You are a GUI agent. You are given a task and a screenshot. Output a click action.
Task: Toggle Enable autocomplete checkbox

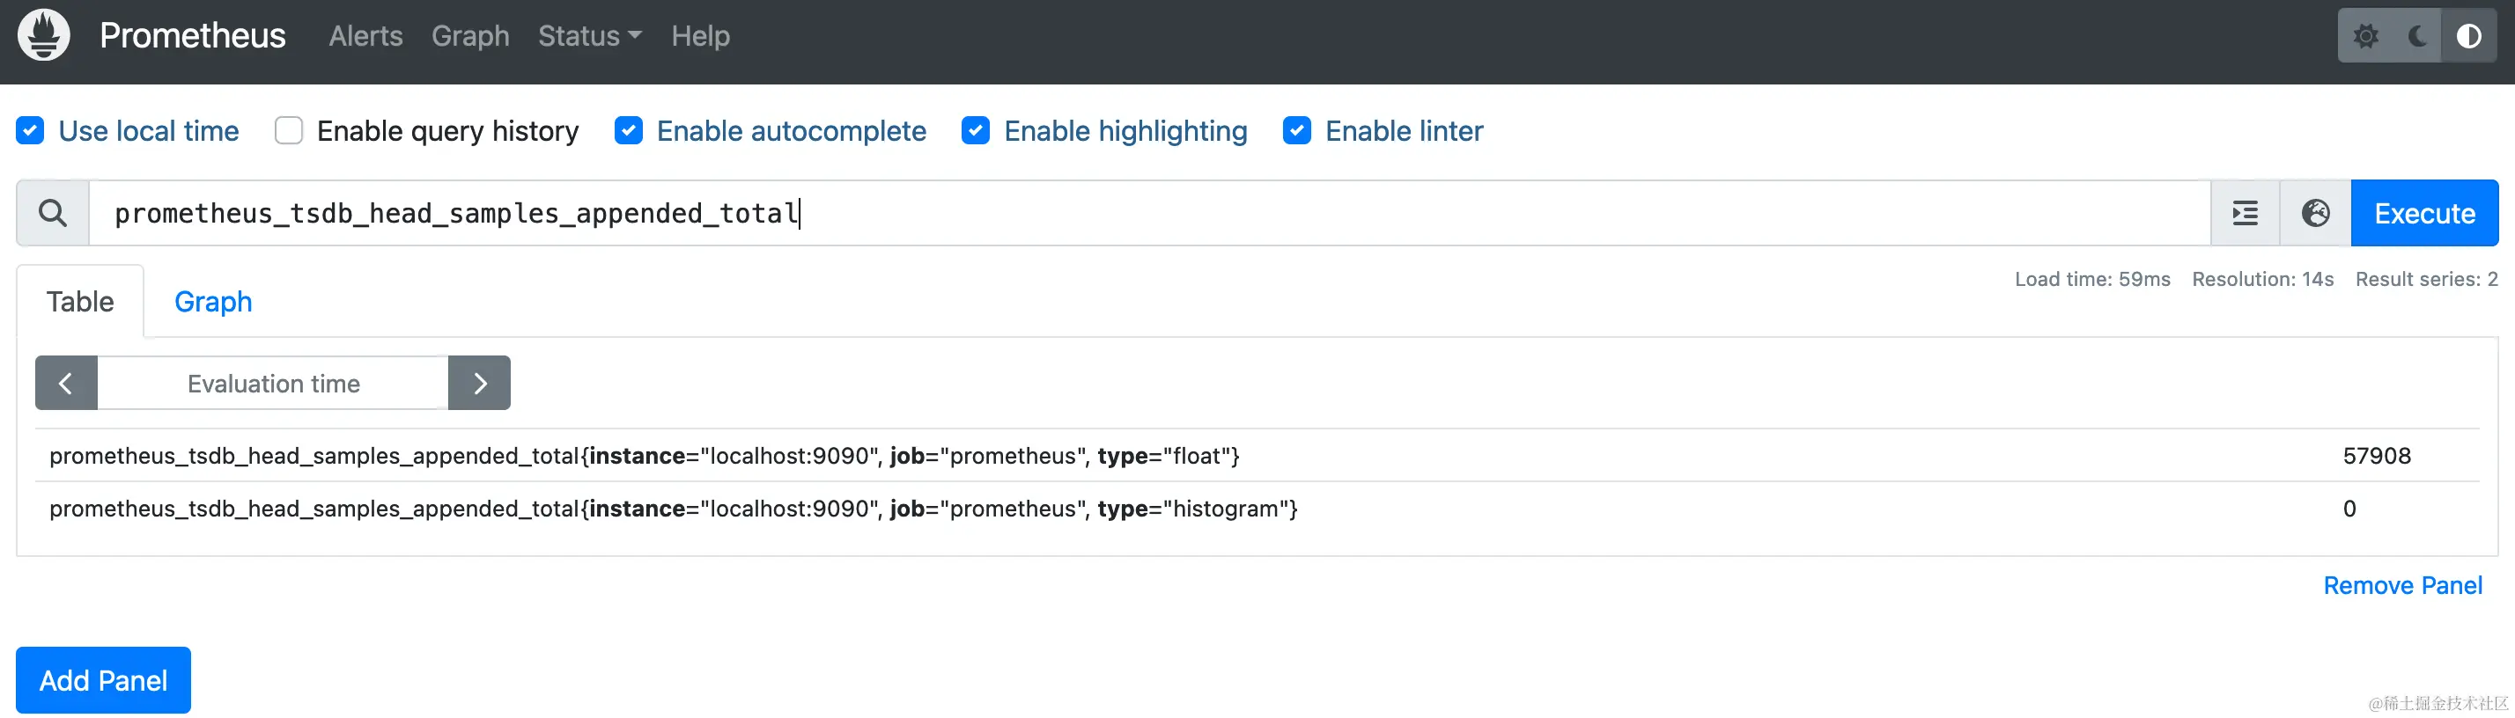tap(629, 131)
